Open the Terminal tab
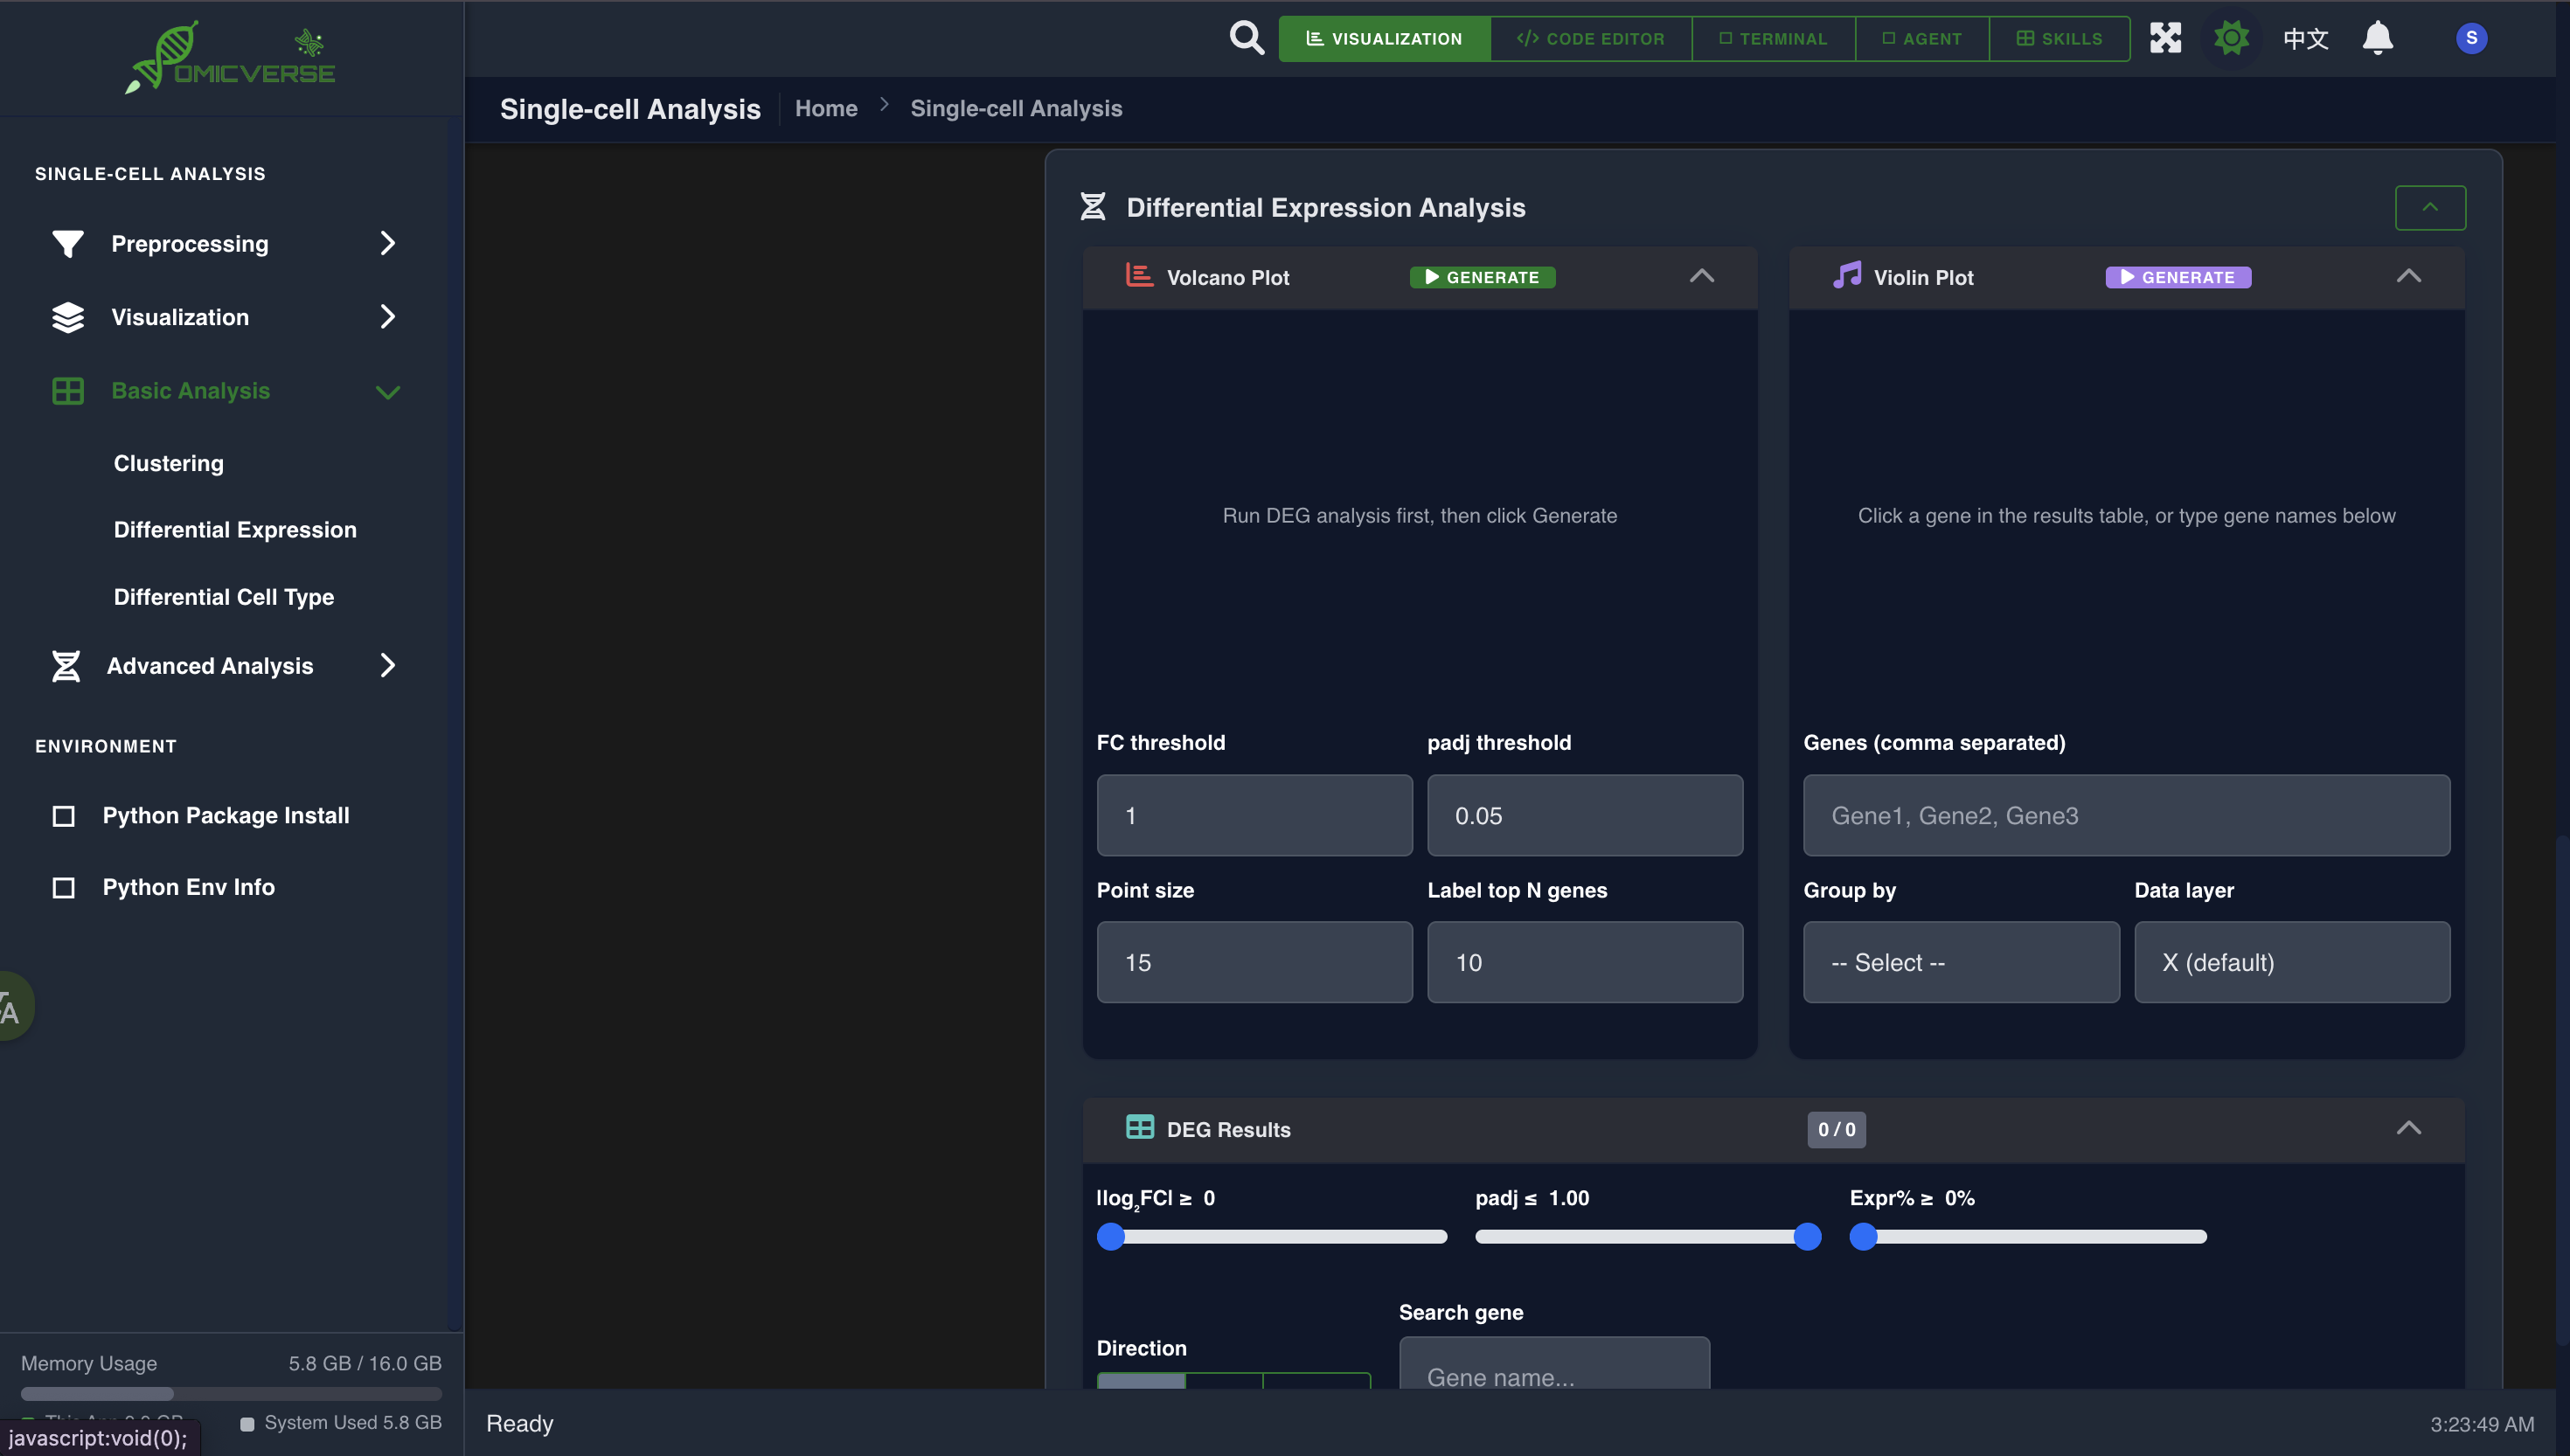Image resolution: width=2570 pixels, height=1456 pixels. 1773,38
